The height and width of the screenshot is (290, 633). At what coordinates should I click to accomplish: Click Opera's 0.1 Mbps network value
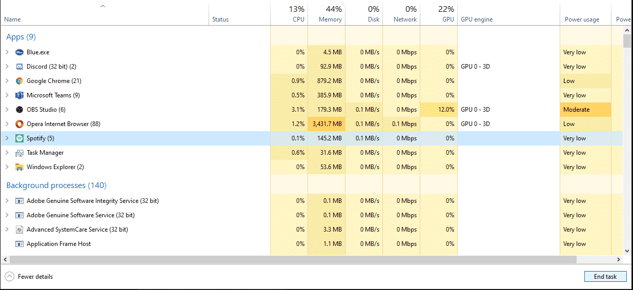coord(404,124)
